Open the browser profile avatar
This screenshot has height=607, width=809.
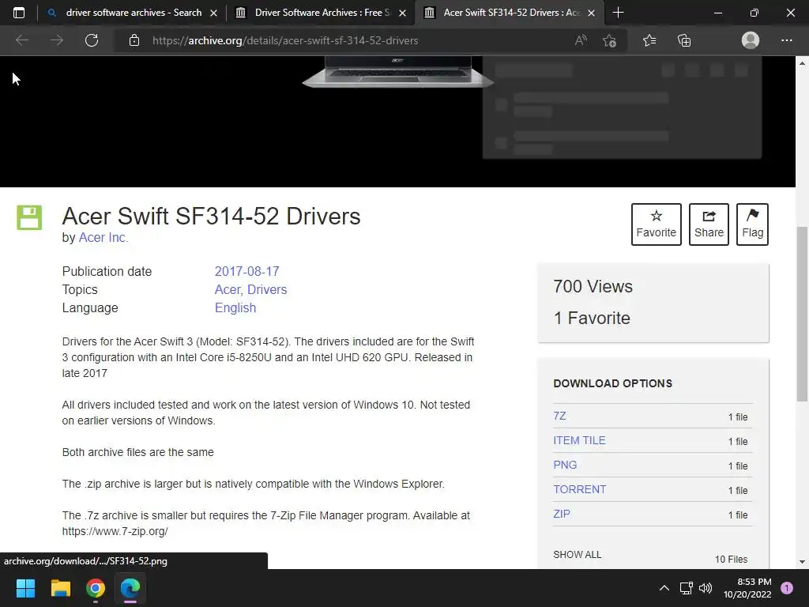(x=751, y=40)
